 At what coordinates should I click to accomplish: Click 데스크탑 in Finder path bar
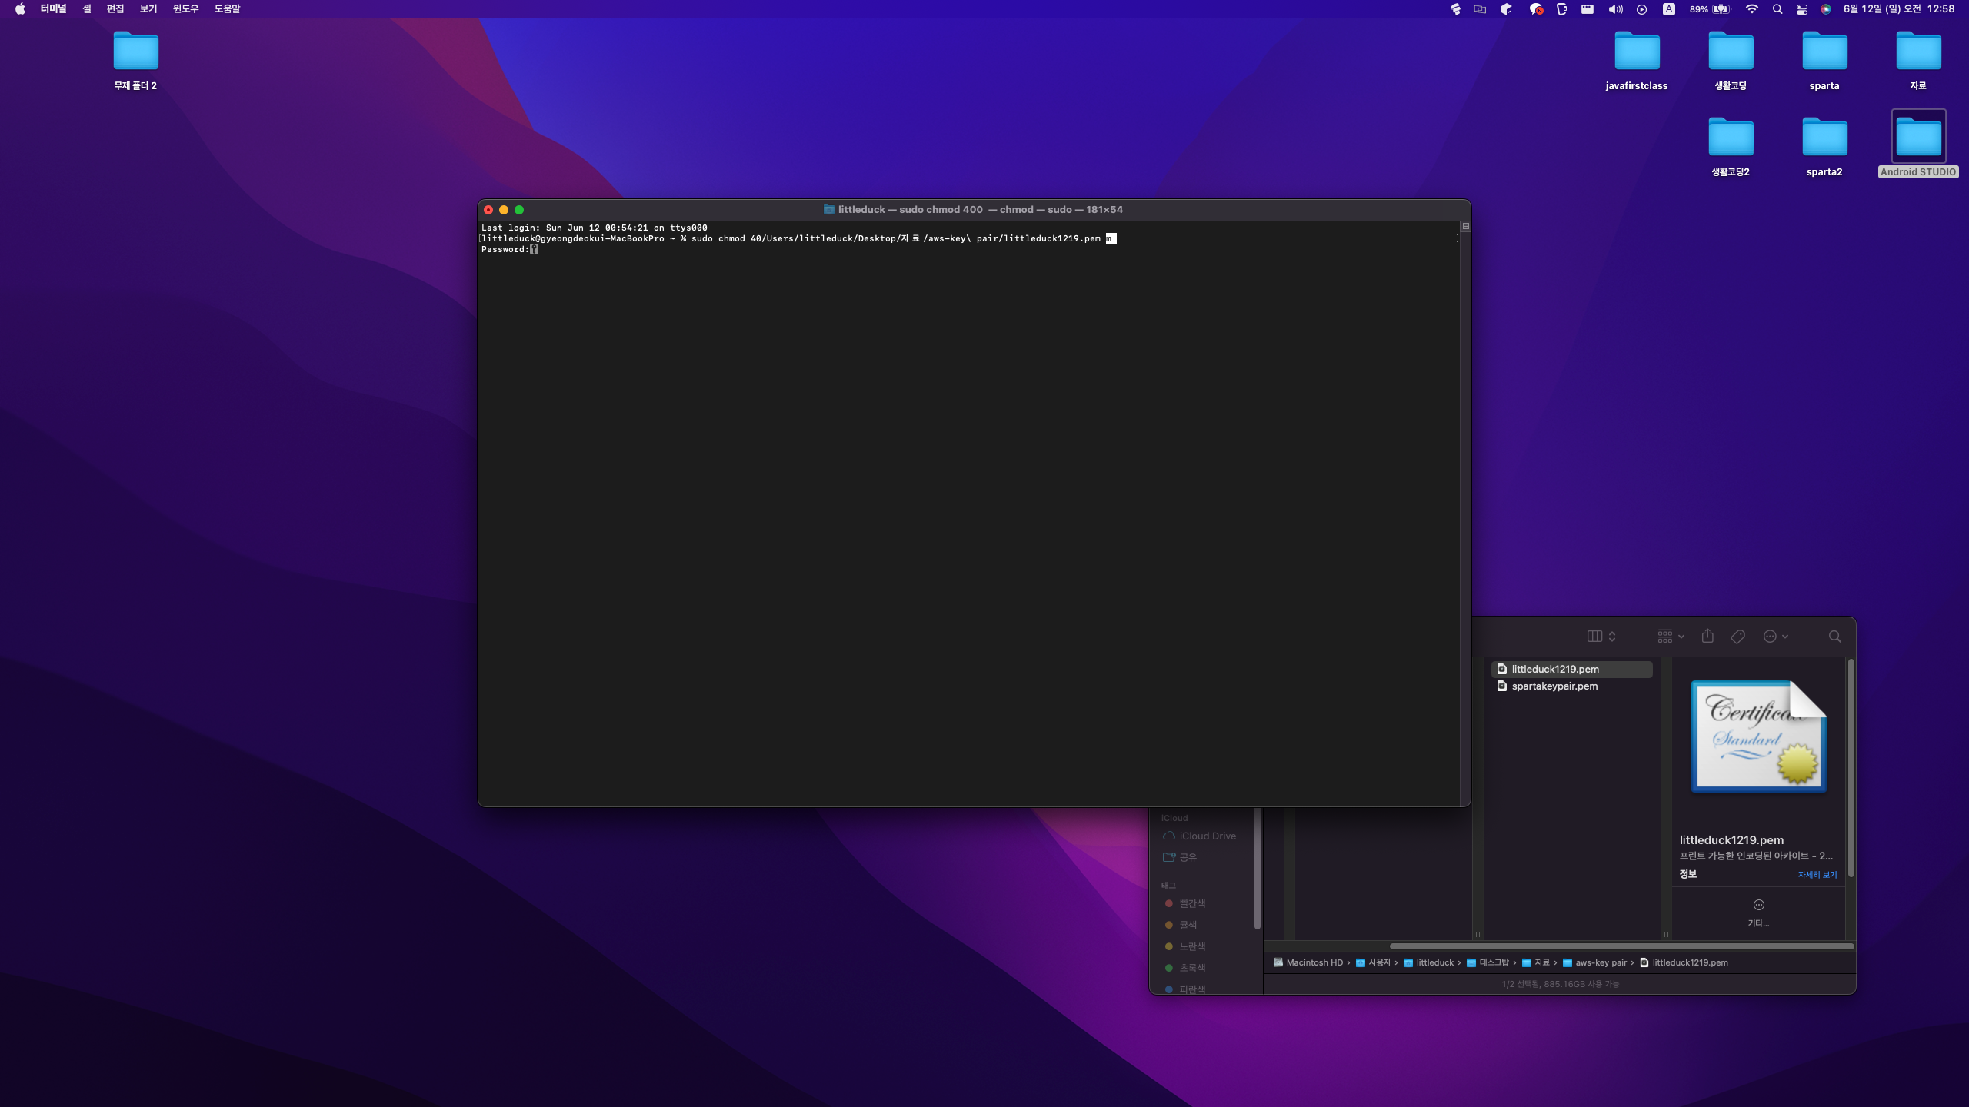click(x=1488, y=962)
